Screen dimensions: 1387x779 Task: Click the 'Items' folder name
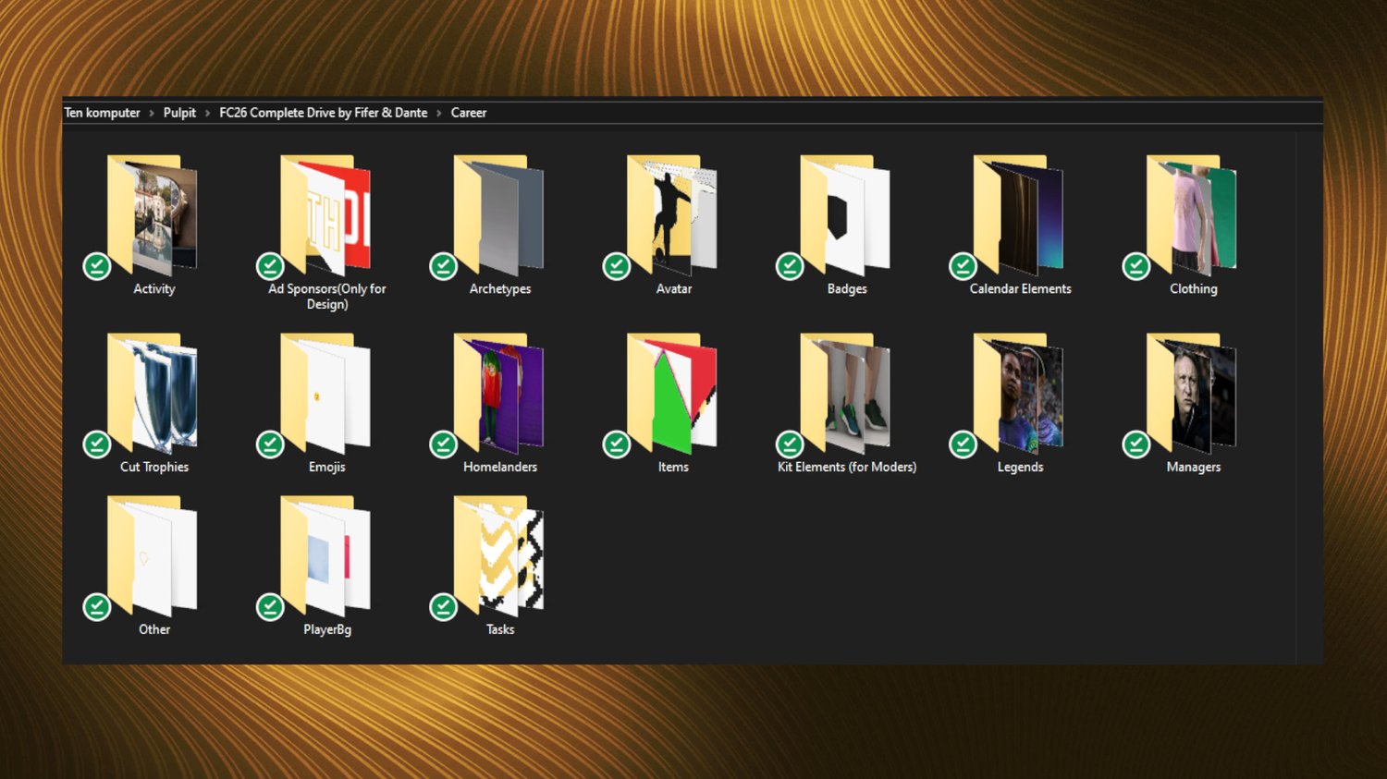point(673,468)
